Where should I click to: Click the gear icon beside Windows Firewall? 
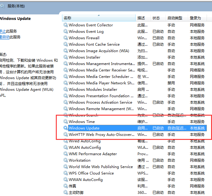[66, 38]
